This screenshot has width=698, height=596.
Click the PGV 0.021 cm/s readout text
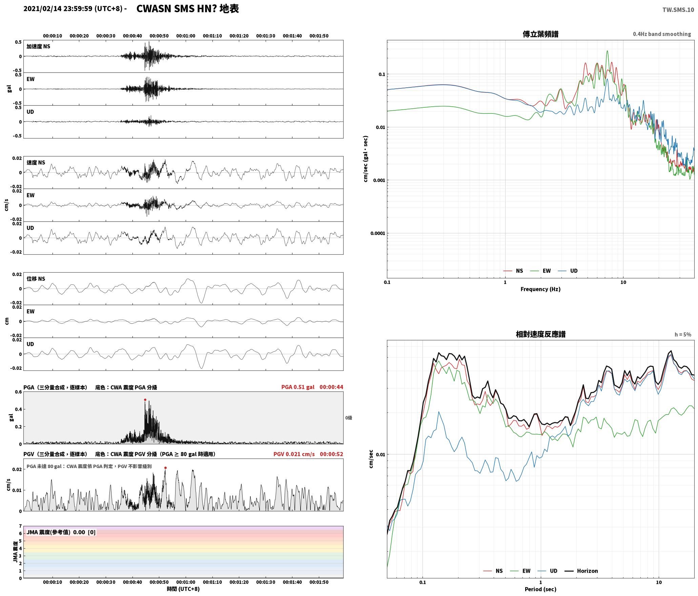click(294, 454)
